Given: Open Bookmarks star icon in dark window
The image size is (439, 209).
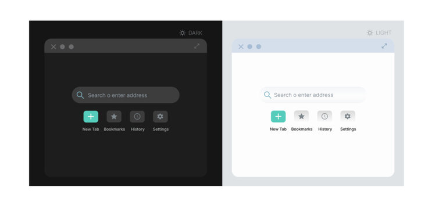Looking at the screenshot, I should coord(114,117).
